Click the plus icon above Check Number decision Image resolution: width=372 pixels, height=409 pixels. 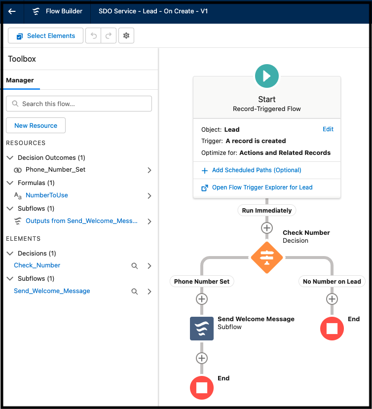[266, 228]
